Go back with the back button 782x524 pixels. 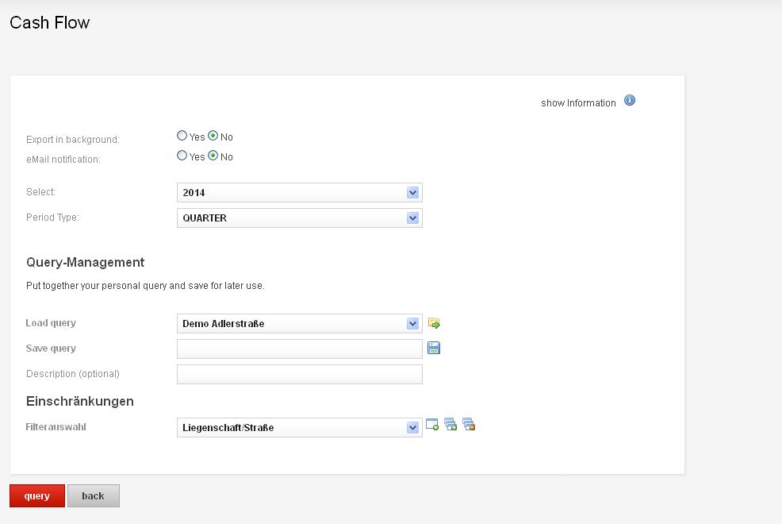(x=94, y=495)
